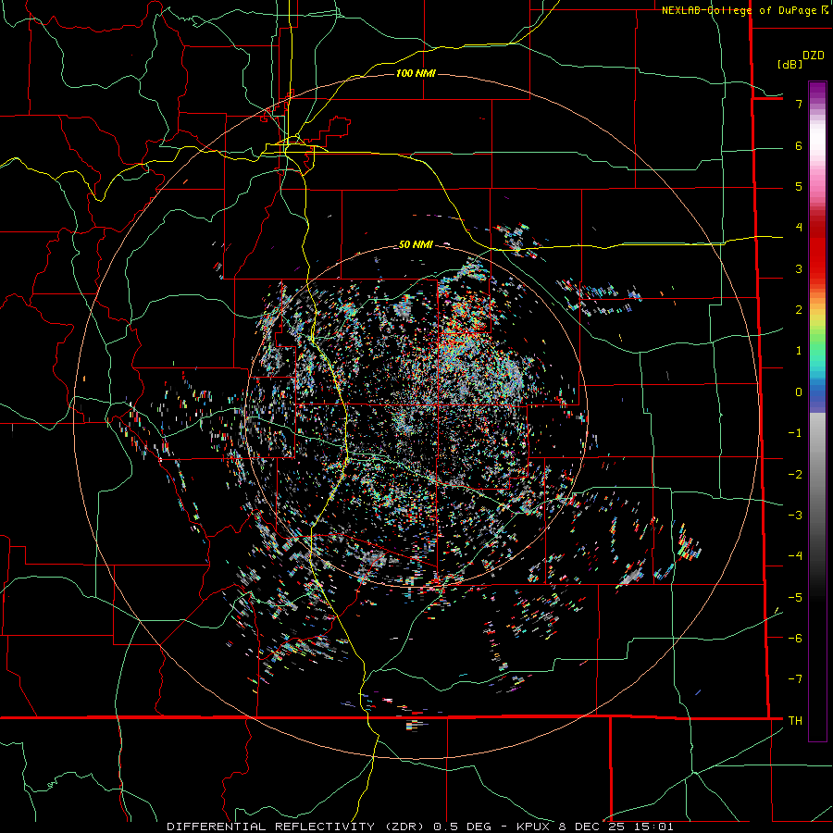Image resolution: width=833 pixels, height=833 pixels.
Task: Click the TH threshold label on the scale
Action: (795, 721)
